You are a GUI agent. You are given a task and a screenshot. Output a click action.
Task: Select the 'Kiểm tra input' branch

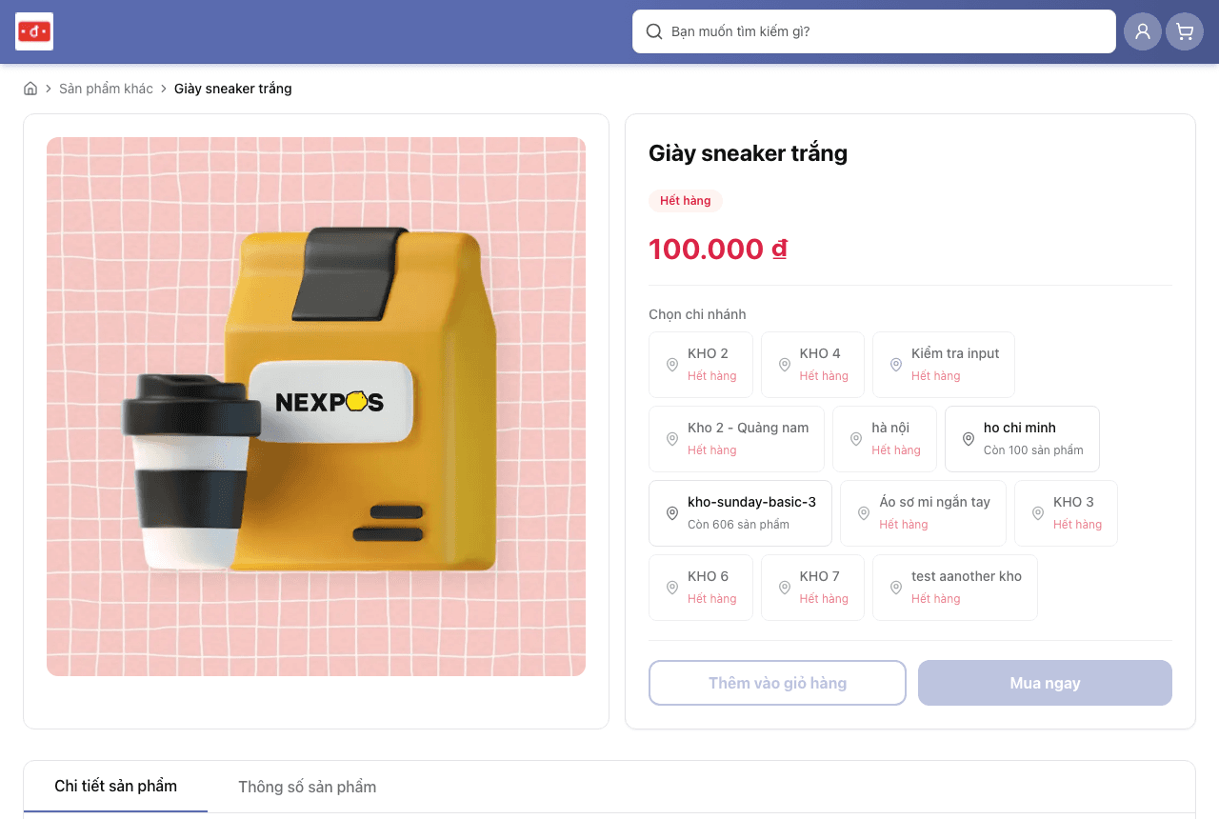944,365
